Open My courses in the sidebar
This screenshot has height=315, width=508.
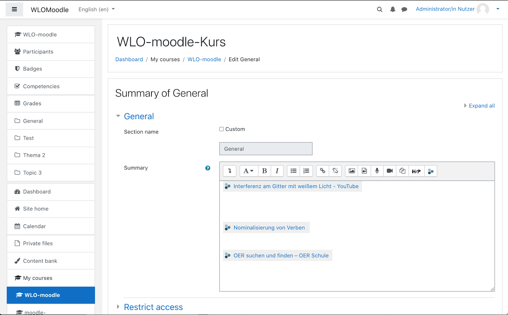click(51, 278)
